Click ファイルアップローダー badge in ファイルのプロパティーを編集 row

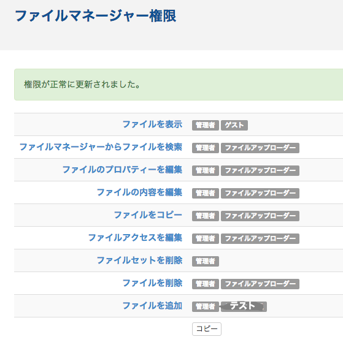click(x=260, y=170)
